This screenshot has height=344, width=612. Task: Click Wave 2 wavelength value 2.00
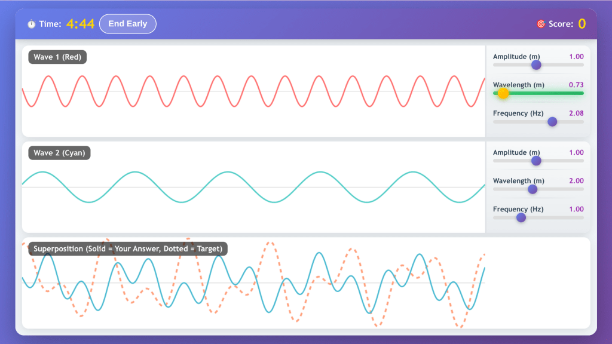[576, 181]
